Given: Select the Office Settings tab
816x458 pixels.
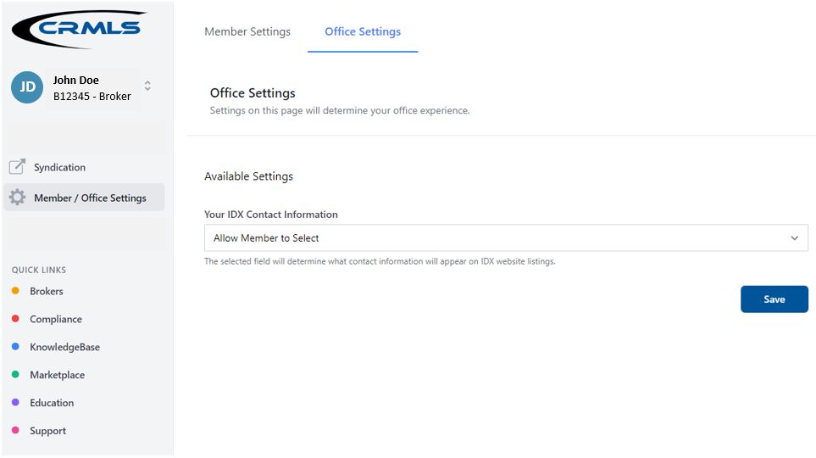Looking at the screenshot, I should 363,31.
